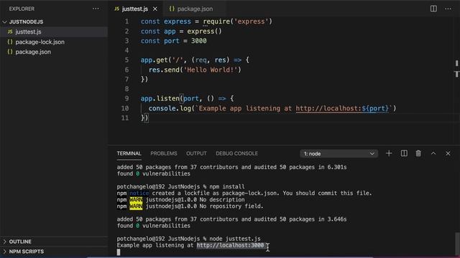Click the braces icon of package.json in Explorer
460x258 pixels.
pyautogui.click(x=10, y=52)
